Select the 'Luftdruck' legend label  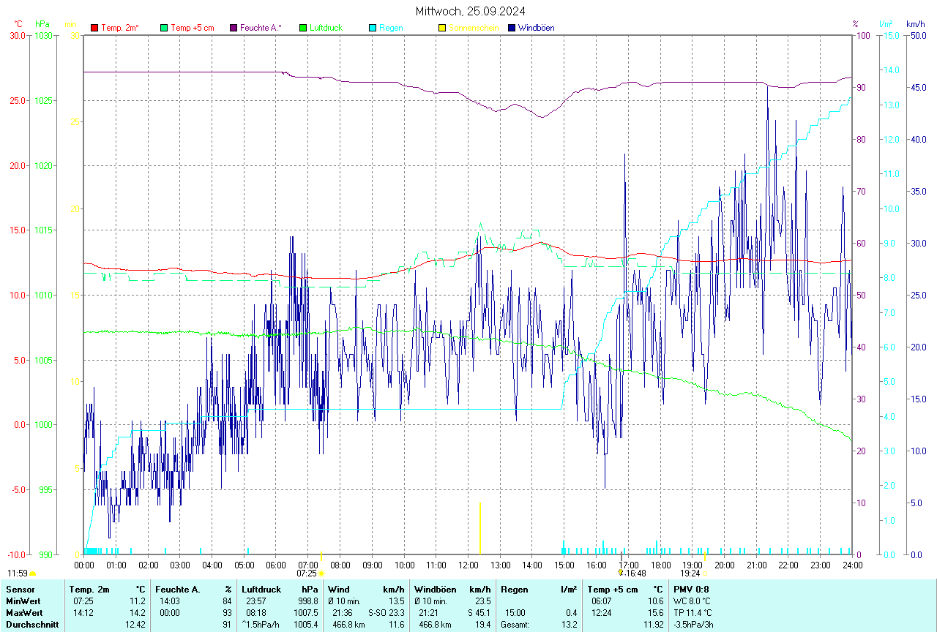(x=326, y=28)
